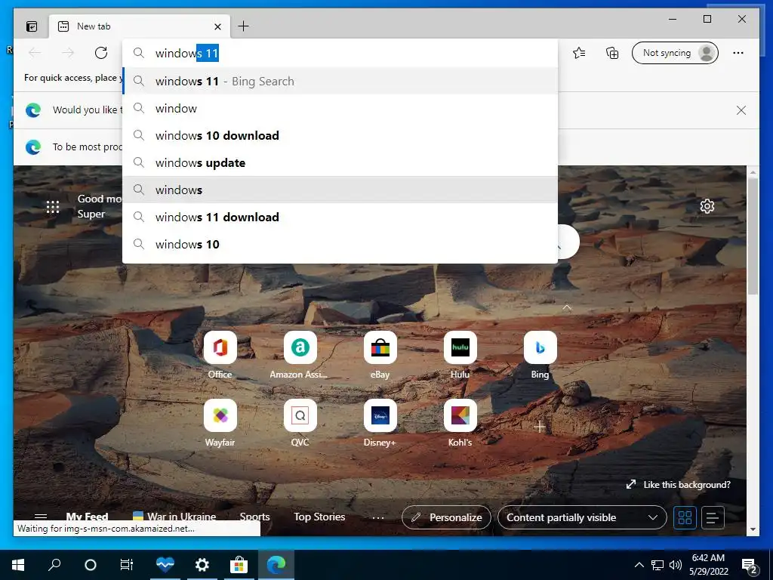Click scrollbar down arrow
The width and height of the screenshot is (773, 580).
coord(753,529)
